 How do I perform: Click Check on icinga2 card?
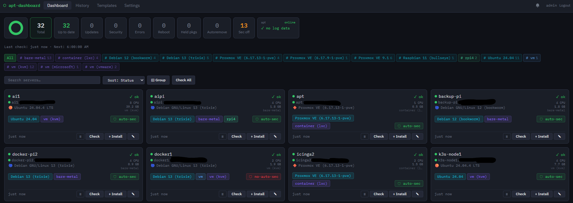(379, 194)
